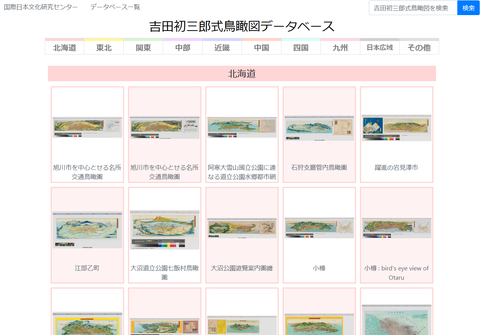The width and height of the screenshot is (484, 335).
Task: Click the bird's eye view of Otaru title
Action: pos(397,272)
